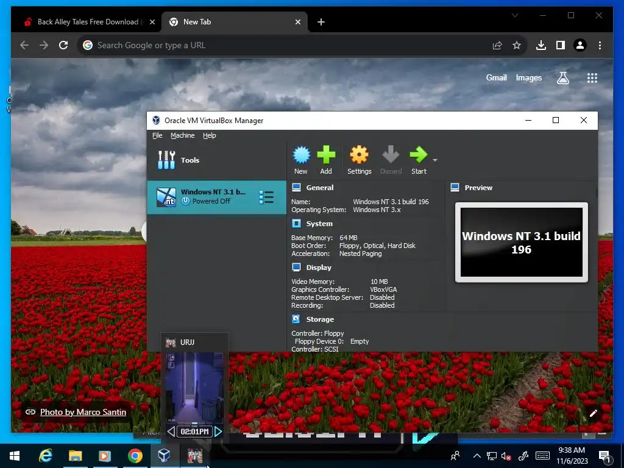Image resolution: width=624 pixels, height=468 pixels.
Task: Open notification center icon
Action: click(x=604, y=456)
